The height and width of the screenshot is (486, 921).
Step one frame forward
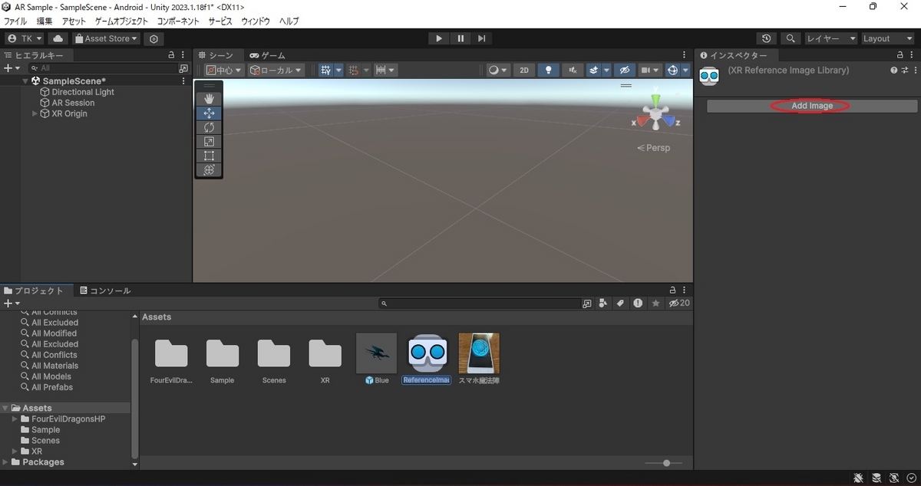[481, 38]
